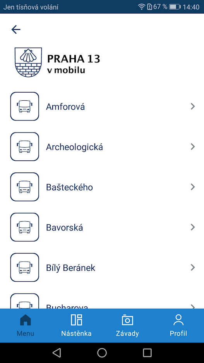Screen dimensions: 204x363
Task: Go to the Menu home tab
Action: 26,325
